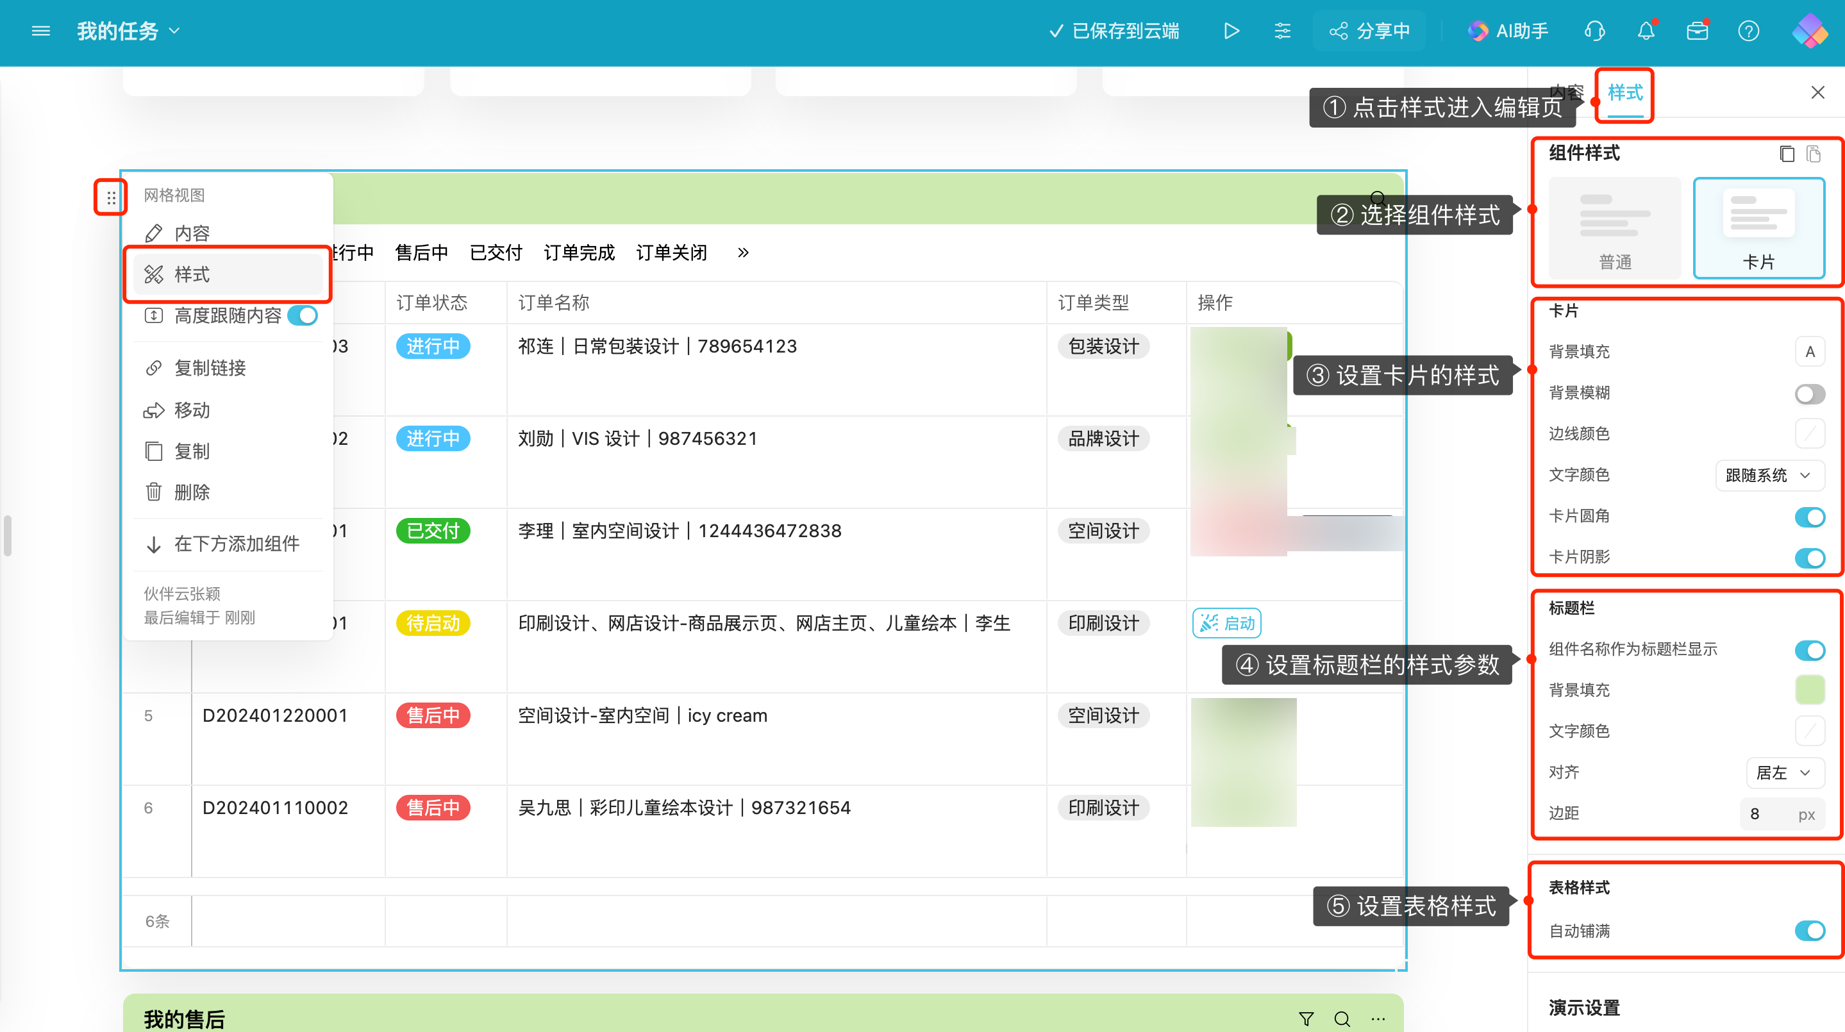Click the 我的售后 section title
The height and width of the screenshot is (1032, 1845).
click(x=184, y=1019)
